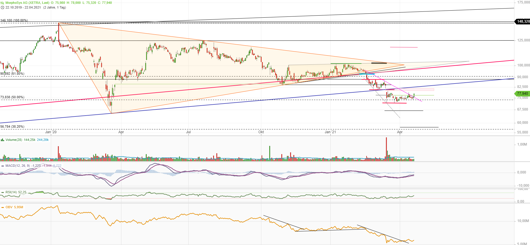Click the 90,000 price axis label
530x245 pixels.
coord(523,77)
